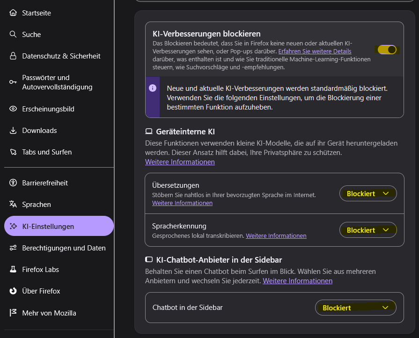Click the KI-Verbesserungen blockieren heading
Image resolution: width=419 pixels, height=338 pixels.
point(206,34)
